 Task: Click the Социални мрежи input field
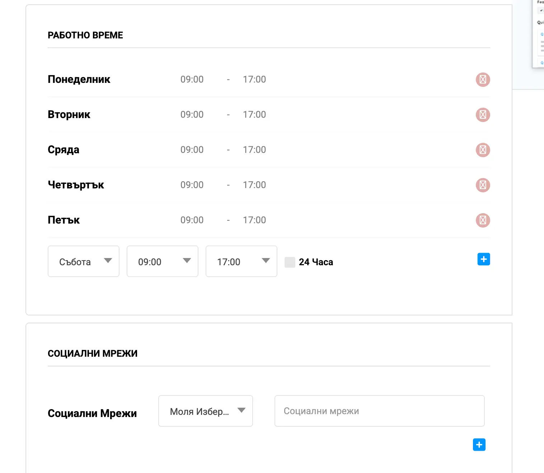coord(379,411)
